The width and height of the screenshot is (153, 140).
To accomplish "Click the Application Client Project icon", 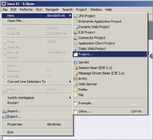I will click(x=76, y=43).
